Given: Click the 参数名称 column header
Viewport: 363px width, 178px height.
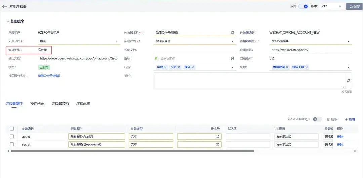Looking at the screenshot, I should (76, 129).
